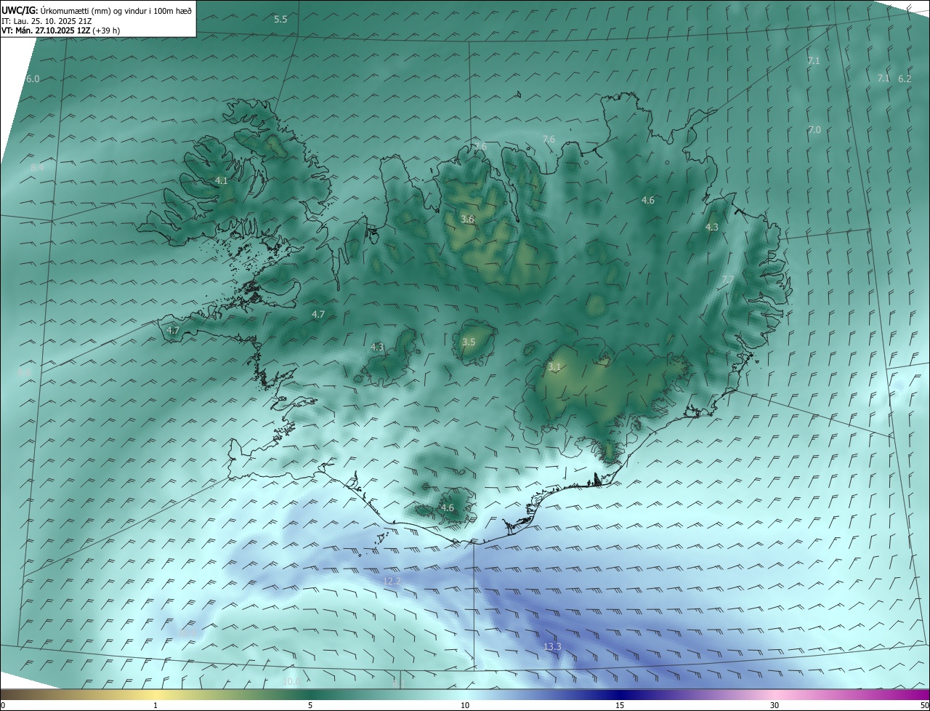Click the colour scale tick labelled 15
The width and height of the screenshot is (930, 711).
tap(620, 705)
